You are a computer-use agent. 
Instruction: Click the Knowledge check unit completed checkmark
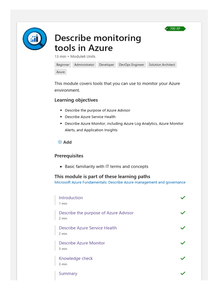click(183, 258)
